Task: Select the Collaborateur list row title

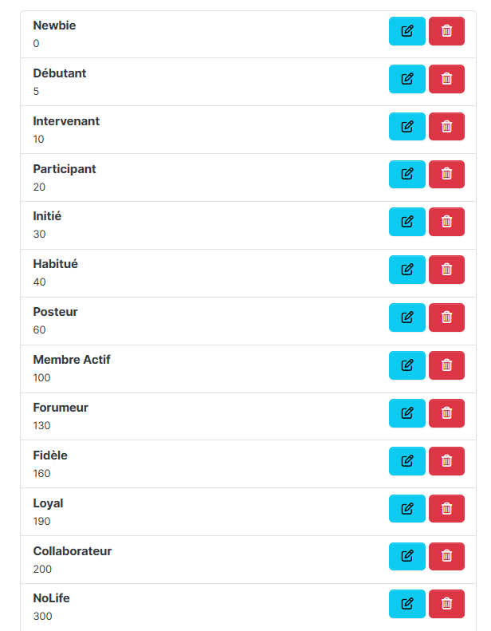Action: 73,551
